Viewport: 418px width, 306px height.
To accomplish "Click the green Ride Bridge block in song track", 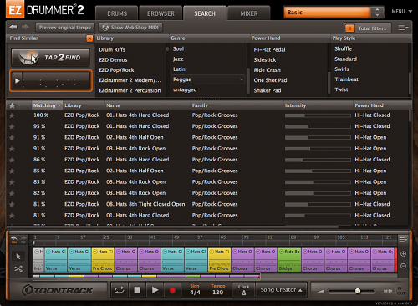I will tap(289, 260).
